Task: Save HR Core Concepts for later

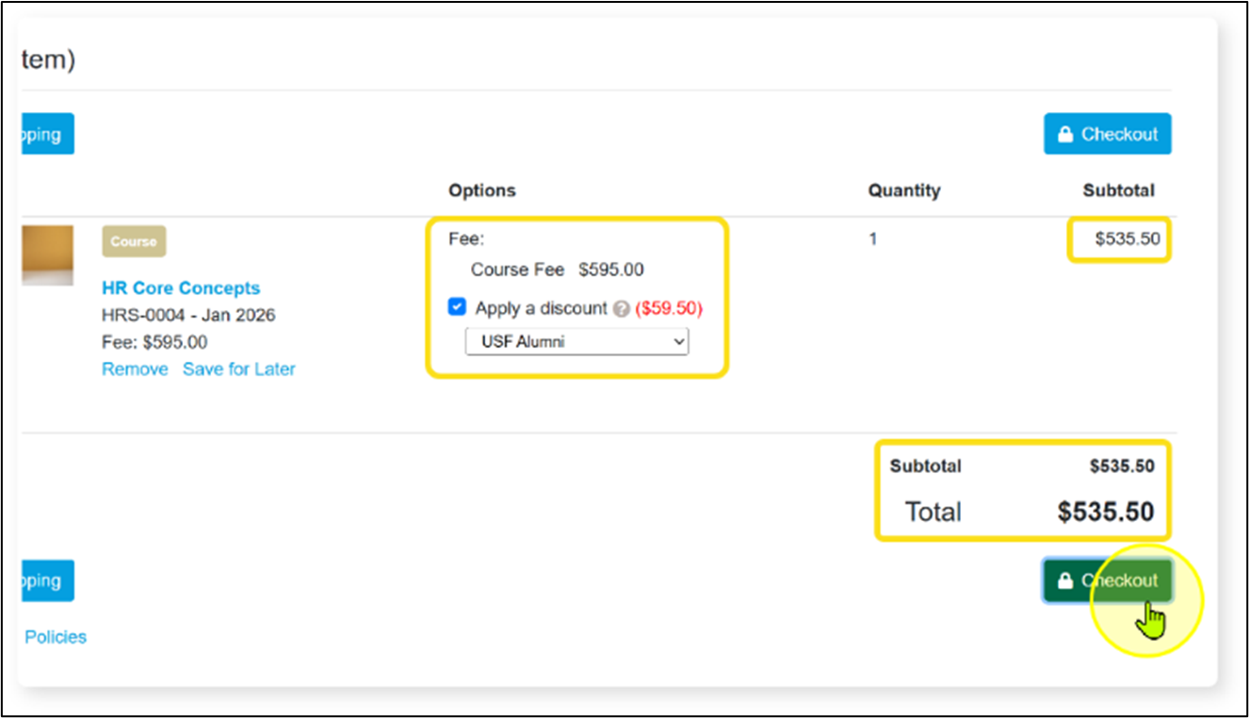Action: [238, 369]
